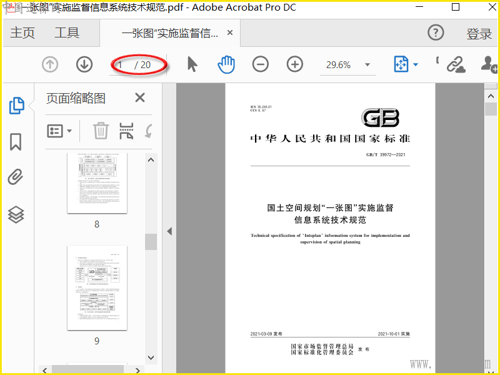
Task: Click the GB logo on the page
Action: [x=380, y=117]
